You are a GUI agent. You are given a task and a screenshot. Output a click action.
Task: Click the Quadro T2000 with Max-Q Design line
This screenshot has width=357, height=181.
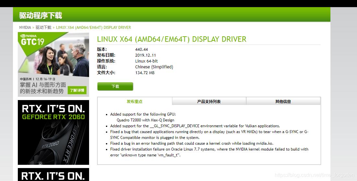click(145, 120)
